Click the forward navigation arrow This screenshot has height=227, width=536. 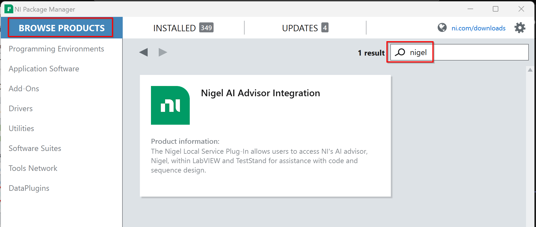point(163,52)
